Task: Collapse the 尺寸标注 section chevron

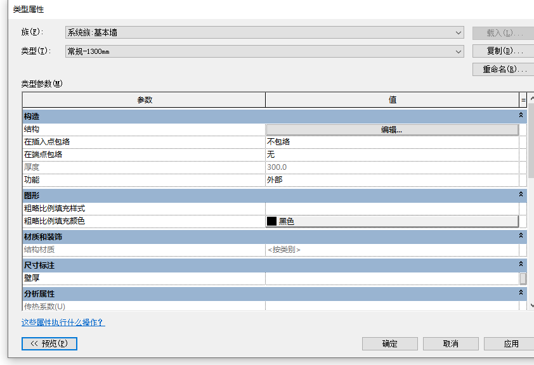Action: tap(521, 265)
